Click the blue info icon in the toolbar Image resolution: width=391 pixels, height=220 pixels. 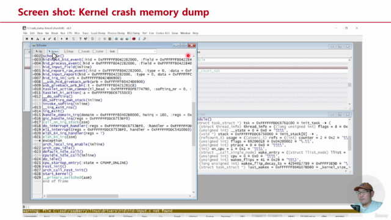pyautogui.click(x=139, y=39)
